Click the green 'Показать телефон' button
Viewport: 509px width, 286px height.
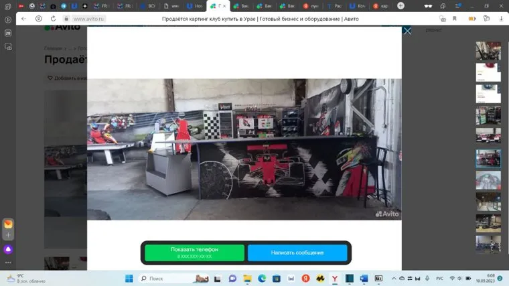194,253
